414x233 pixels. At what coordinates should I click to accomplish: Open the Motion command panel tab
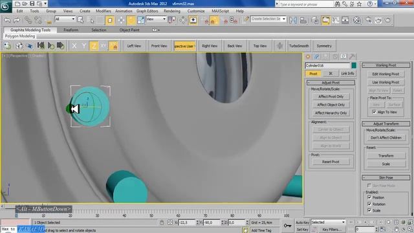[334, 56]
